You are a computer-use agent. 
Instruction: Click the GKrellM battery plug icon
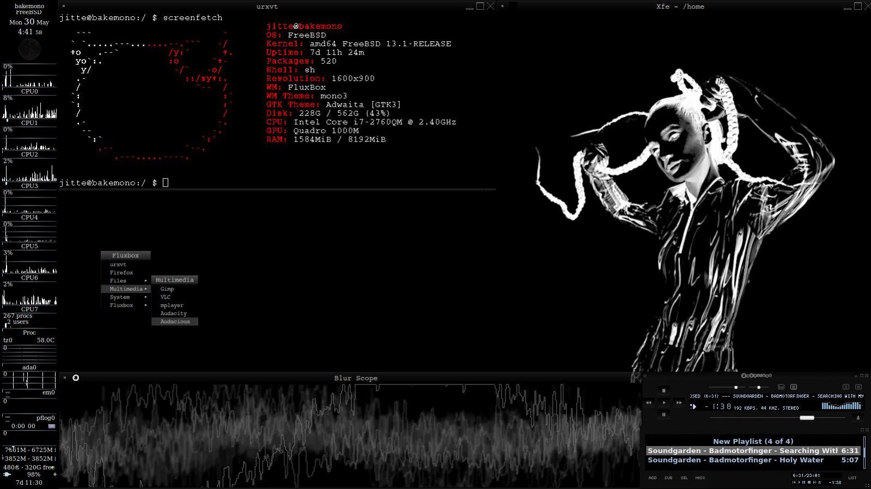[x=7, y=474]
